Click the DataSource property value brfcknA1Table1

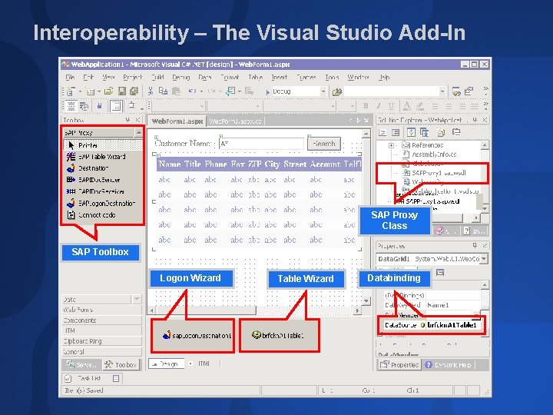pyautogui.click(x=452, y=325)
